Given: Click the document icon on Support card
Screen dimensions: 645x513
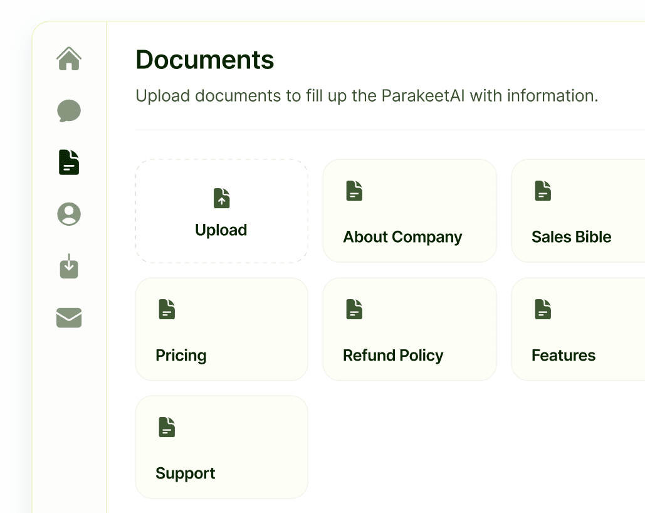Looking at the screenshot, I should pos(166,427).
